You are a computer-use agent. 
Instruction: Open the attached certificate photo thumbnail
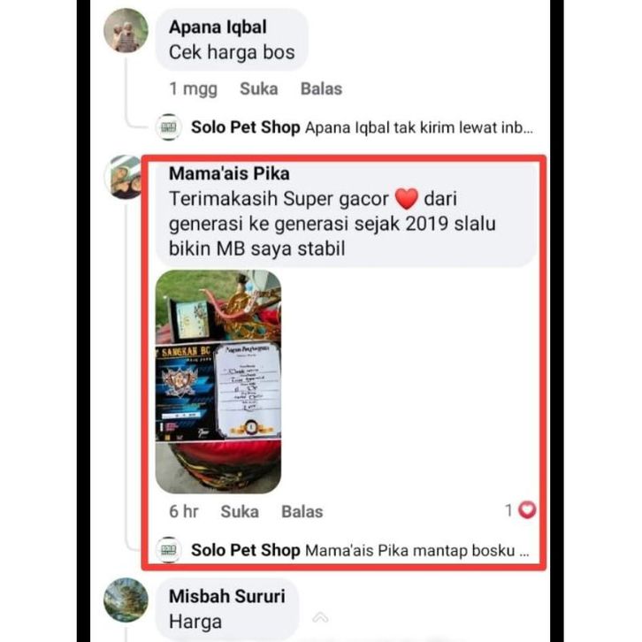218,382
